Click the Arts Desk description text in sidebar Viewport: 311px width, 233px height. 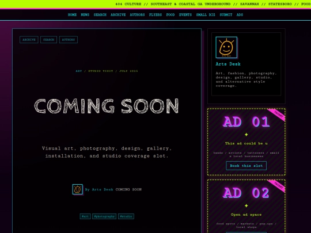point(246,79)
